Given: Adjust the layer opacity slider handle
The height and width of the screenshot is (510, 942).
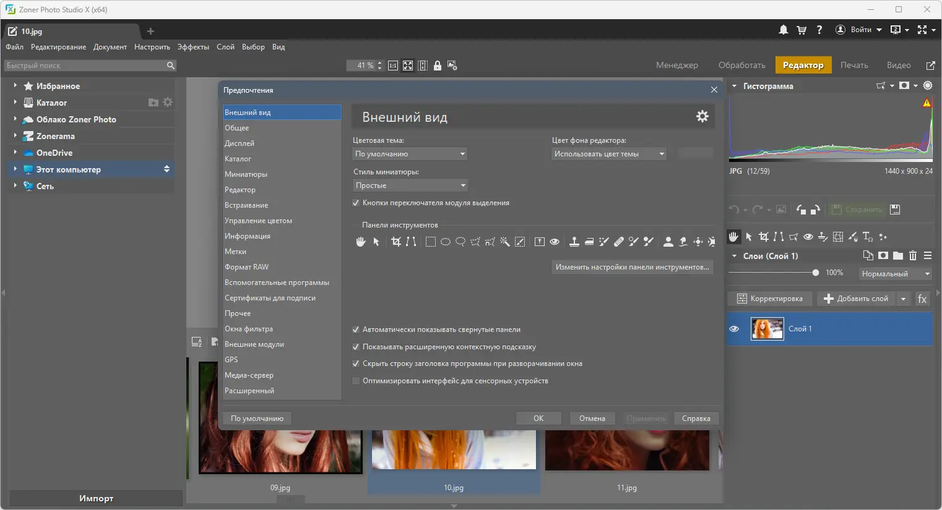Looking at the screenshot, I should (x=816, y=273).
